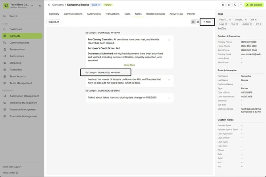Open the Partner tab
Screen dimensions: 266x177
[x=191, y=14]
